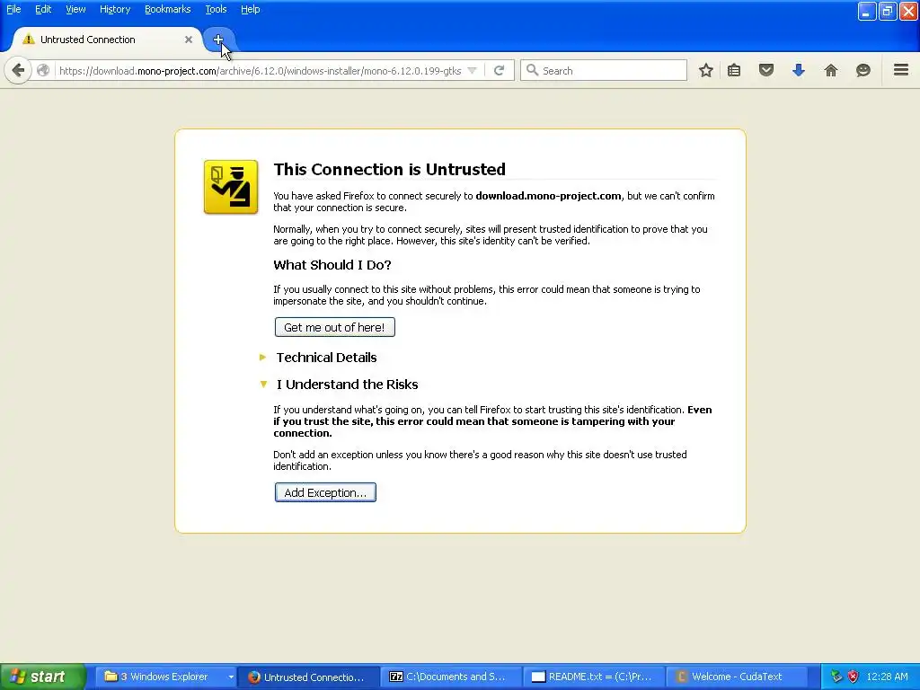Open the Help menu
920x690 pixels.
[250, 9]
